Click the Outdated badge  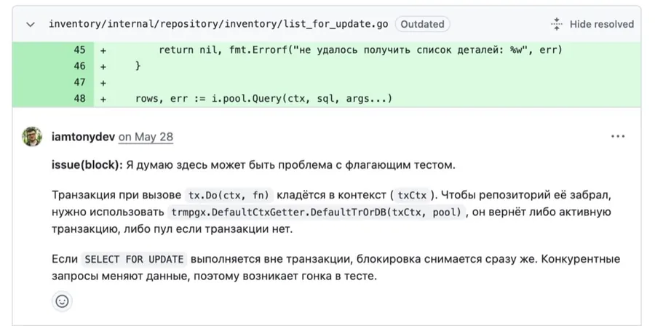422,24
